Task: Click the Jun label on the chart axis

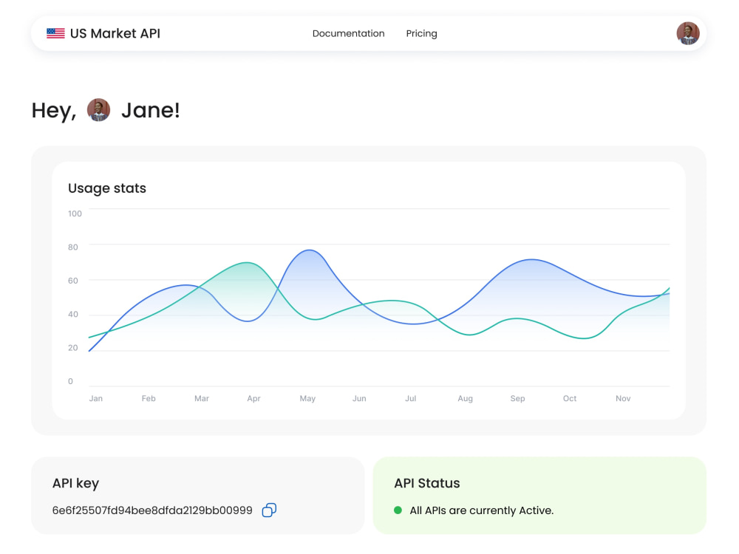Action: click(359, 399)
